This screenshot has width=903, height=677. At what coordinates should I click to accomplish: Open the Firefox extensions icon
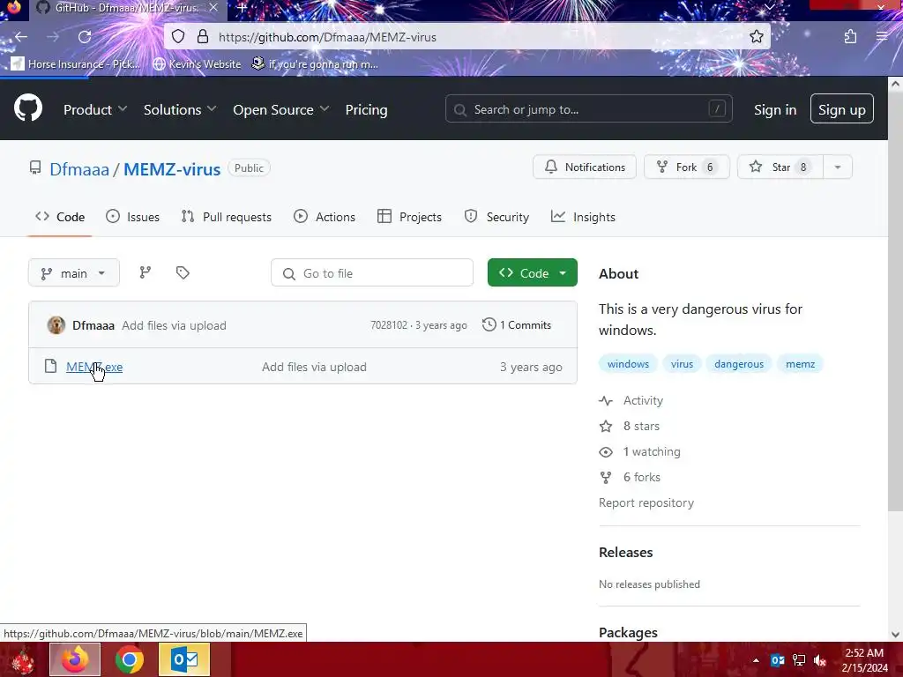850,37
